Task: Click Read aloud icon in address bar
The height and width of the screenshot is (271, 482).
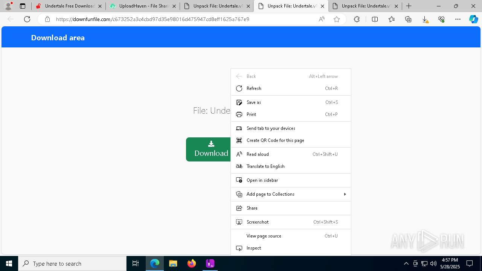Action: 322,19
